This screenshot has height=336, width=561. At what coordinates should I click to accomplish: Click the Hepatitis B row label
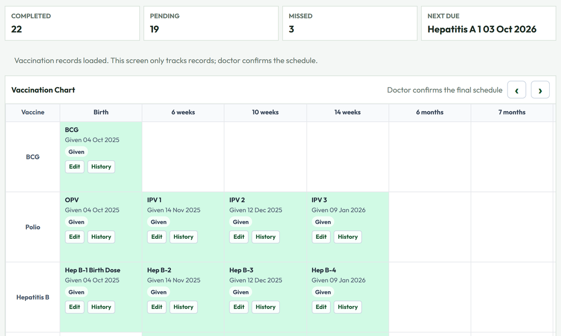pos(33,297)
